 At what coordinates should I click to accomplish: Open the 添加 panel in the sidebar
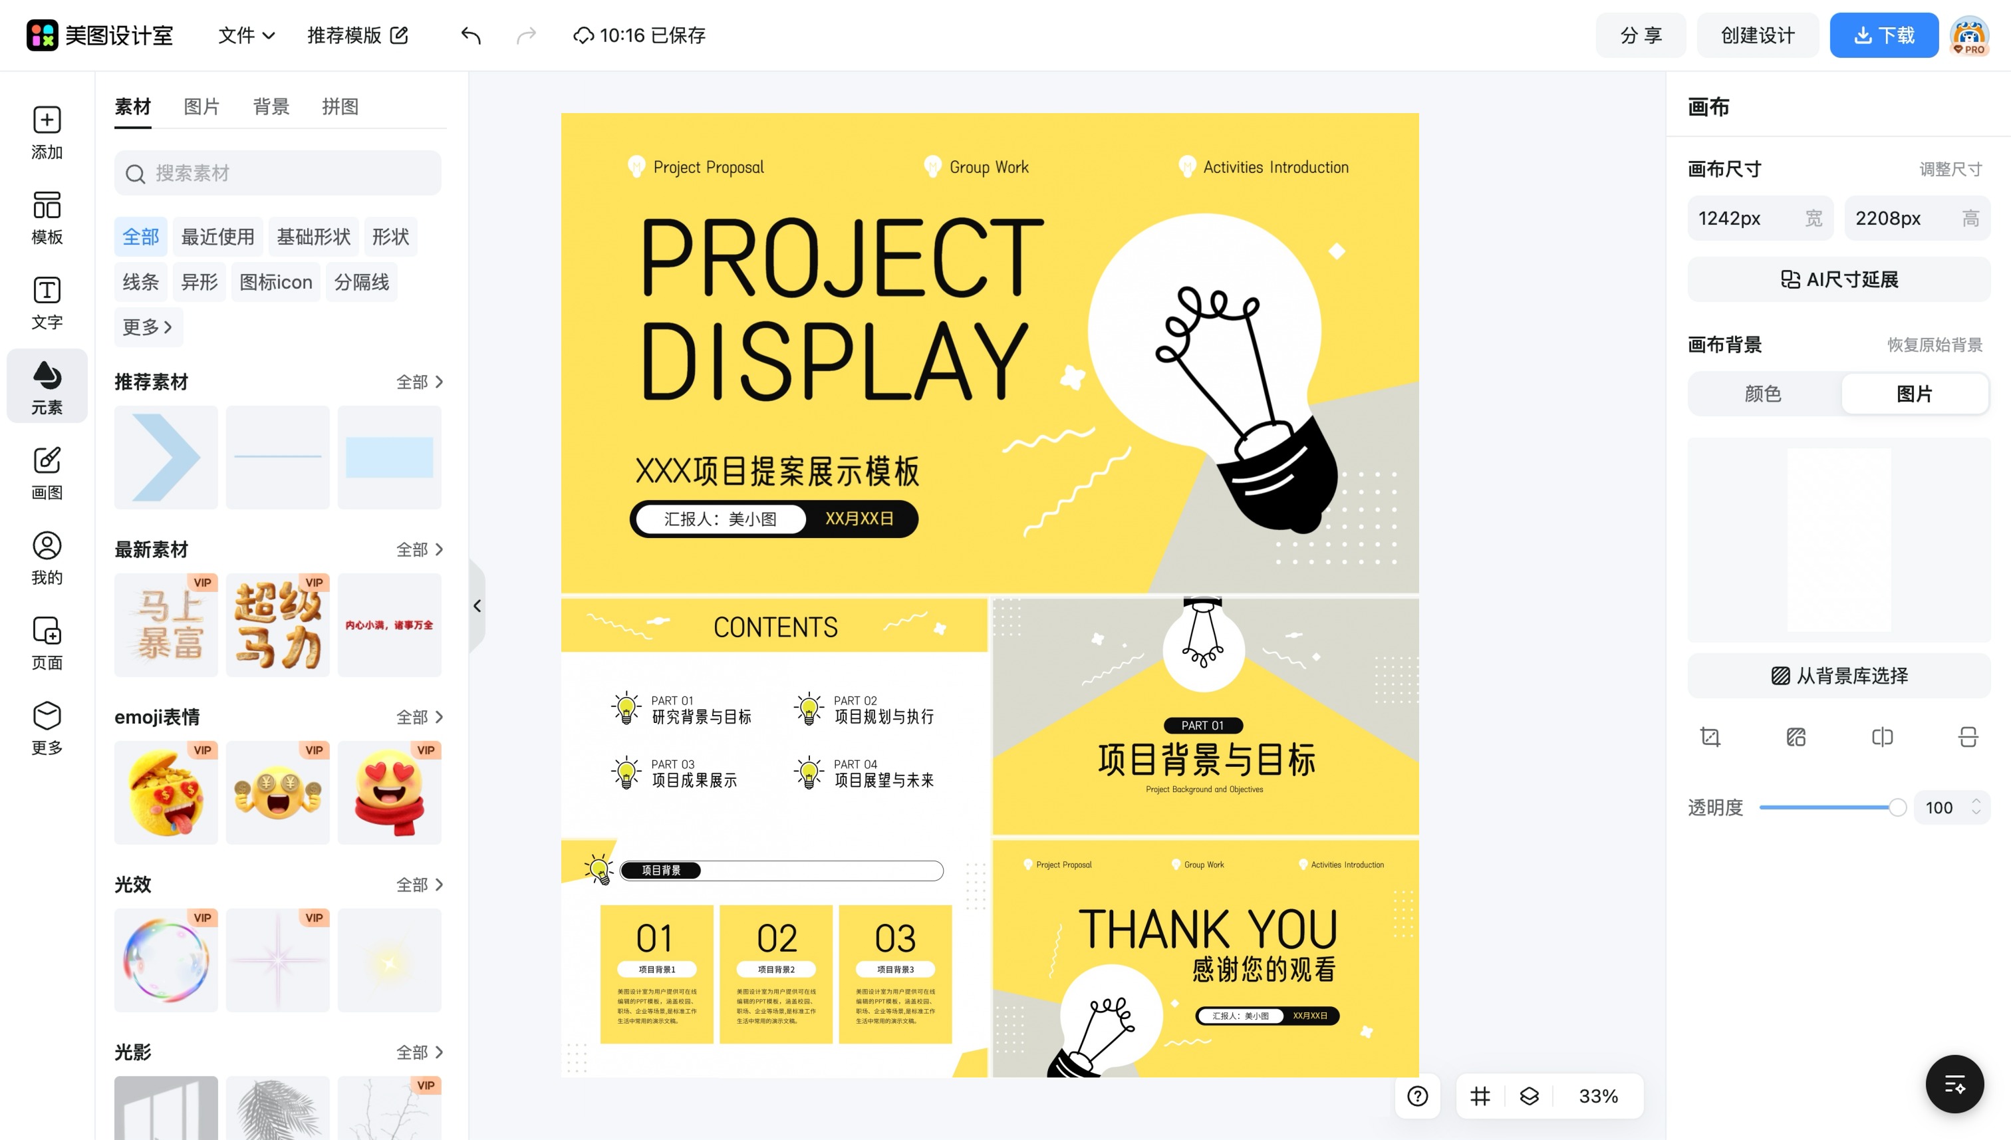[47, 133]
